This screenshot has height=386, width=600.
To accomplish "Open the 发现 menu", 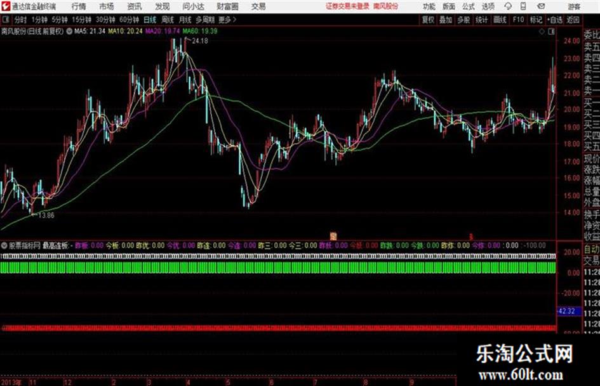I will point(163,6).
